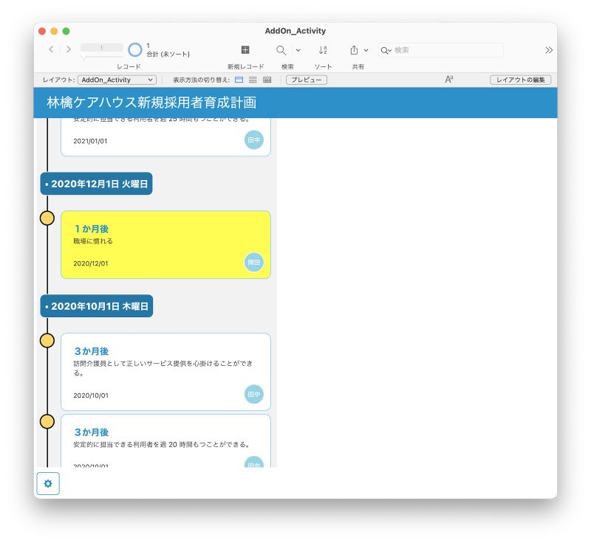Select the yellow 1か月後 card
591x543 pixels.
coord(165,245)
